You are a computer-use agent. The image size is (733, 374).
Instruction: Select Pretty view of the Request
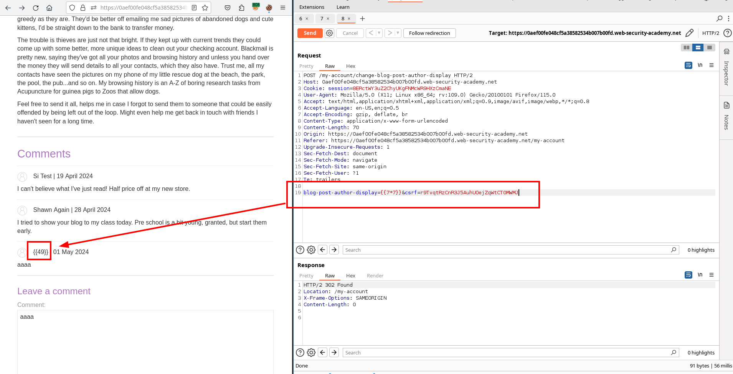306,66
